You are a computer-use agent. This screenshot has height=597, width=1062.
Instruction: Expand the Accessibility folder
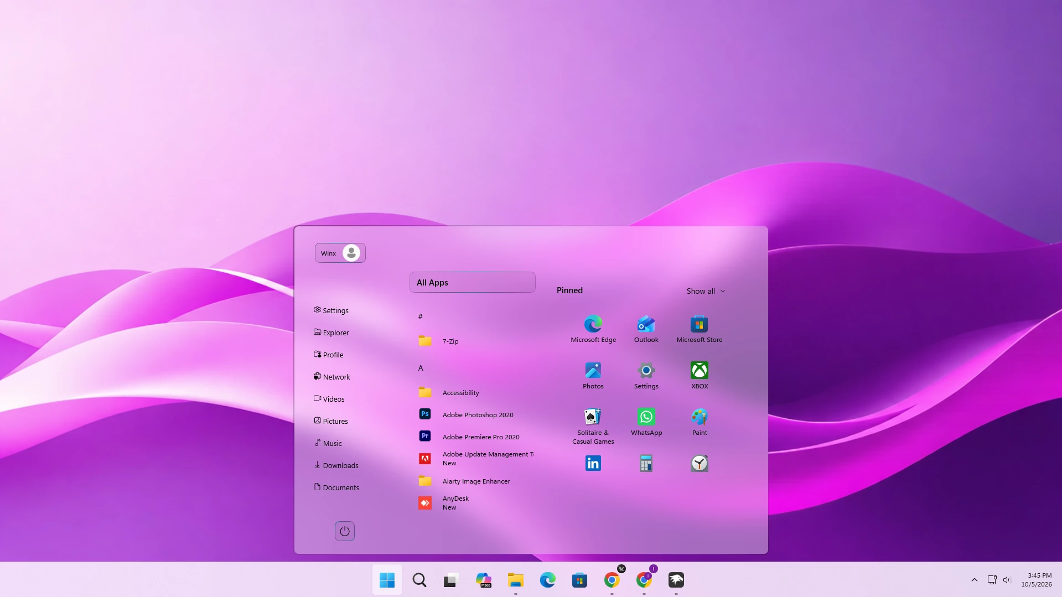click(472, 392)
